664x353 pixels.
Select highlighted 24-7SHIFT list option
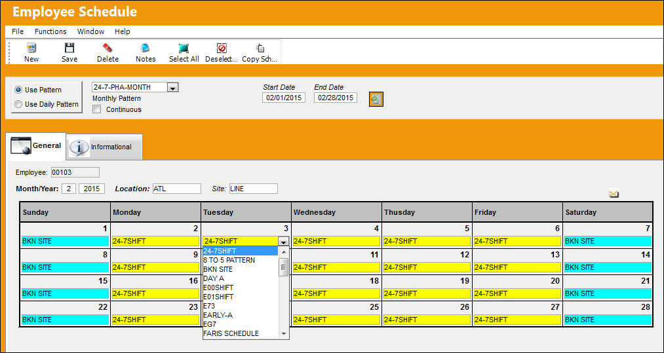240,251
